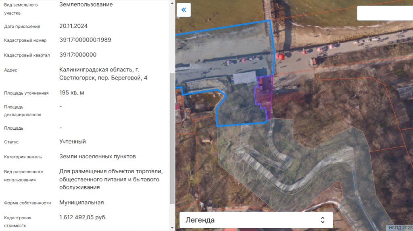Click the panel scrollbar up arrow
This screenshot has width=413, height=231.
point(172,3)
